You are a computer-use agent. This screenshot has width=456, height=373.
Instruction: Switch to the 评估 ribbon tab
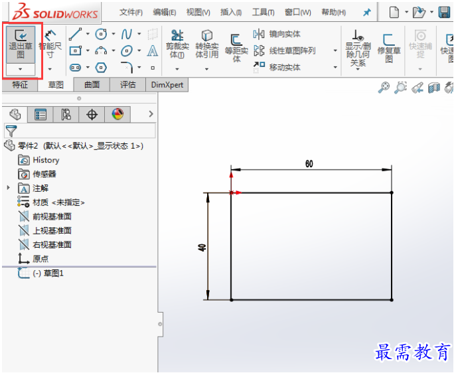coord(127,85)
